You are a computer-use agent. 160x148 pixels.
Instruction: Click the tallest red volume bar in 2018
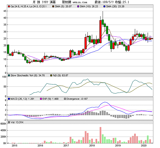pos(101,135)
